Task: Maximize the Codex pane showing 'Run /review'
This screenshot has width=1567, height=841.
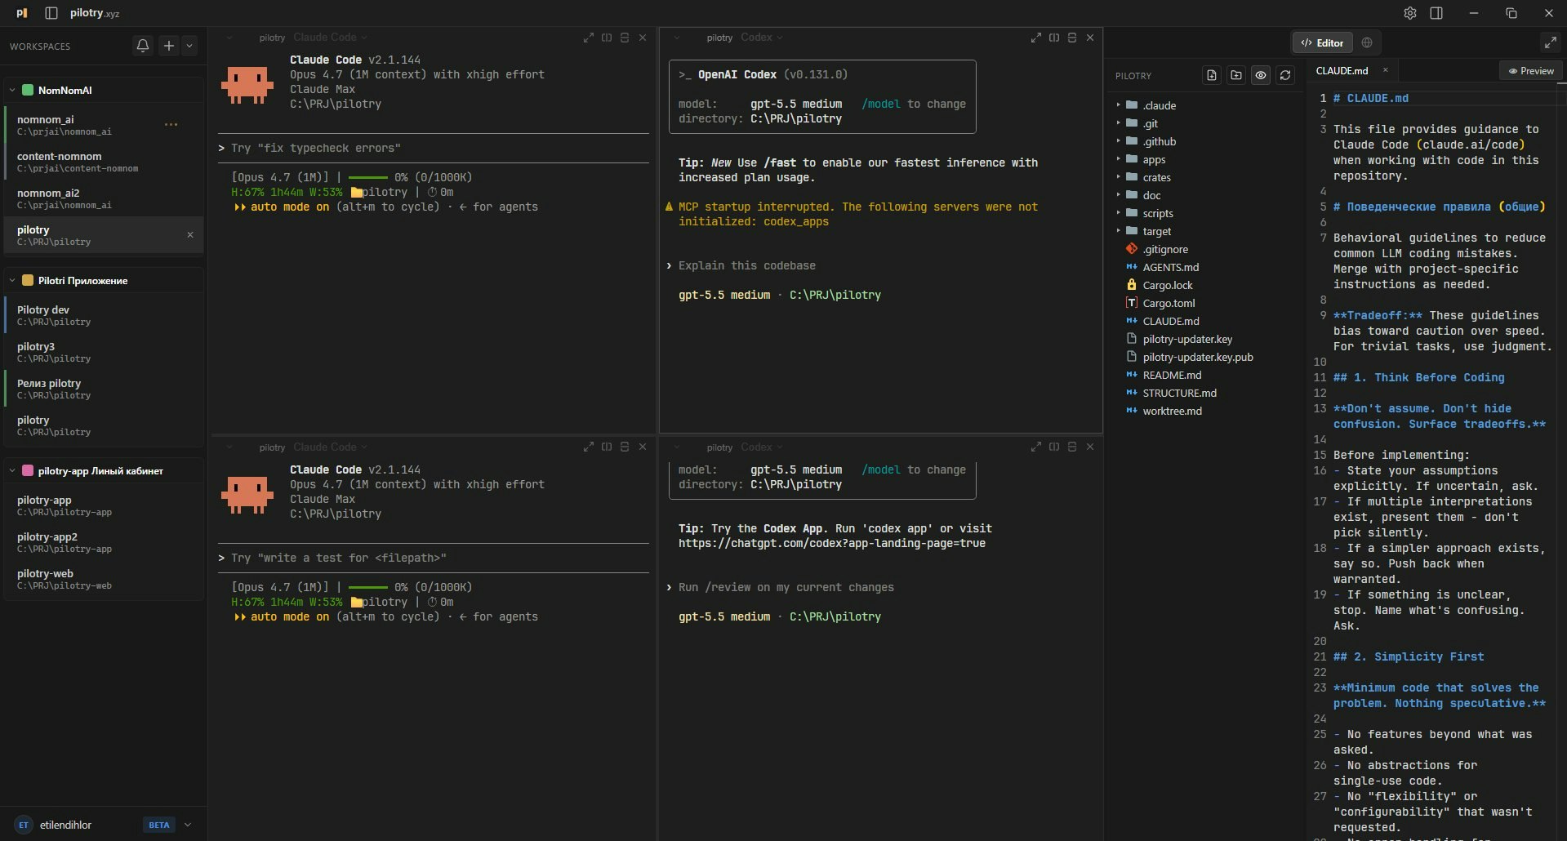Action: pos(1036,447)
